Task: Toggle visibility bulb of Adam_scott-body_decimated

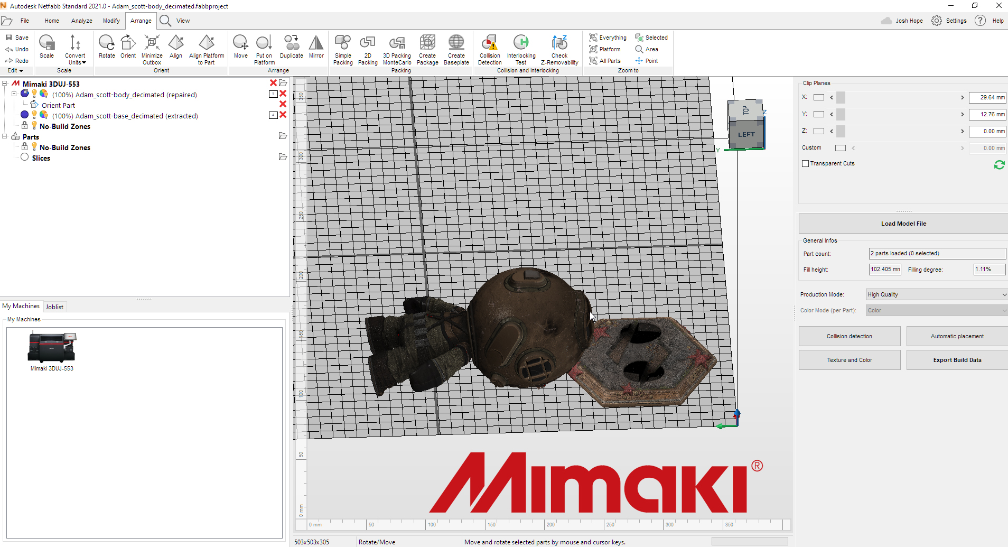Action: (34, 94)
